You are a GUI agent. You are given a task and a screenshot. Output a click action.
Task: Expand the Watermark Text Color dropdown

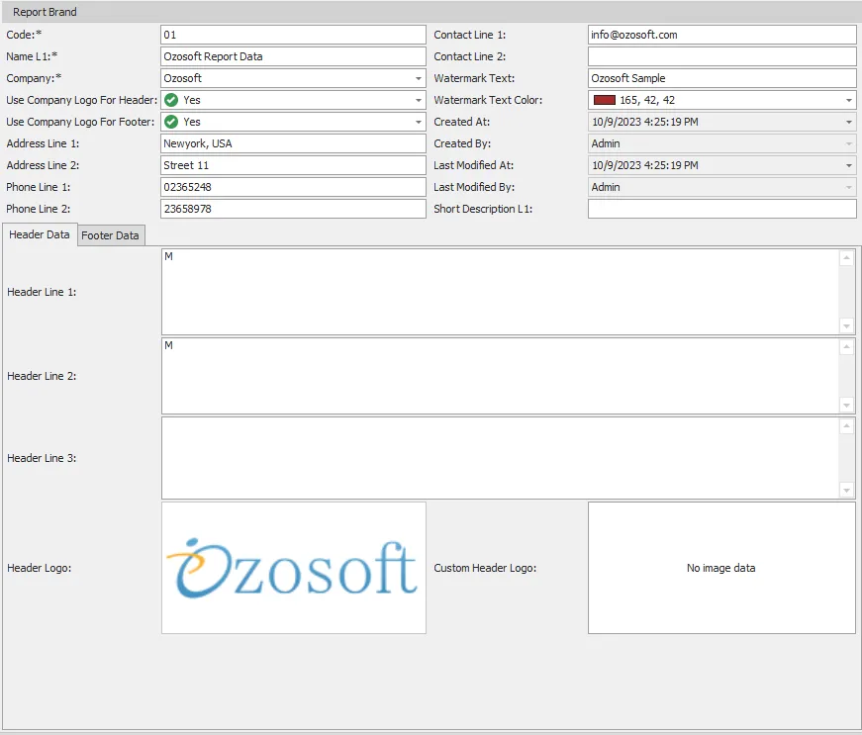[x=848, y=100]
